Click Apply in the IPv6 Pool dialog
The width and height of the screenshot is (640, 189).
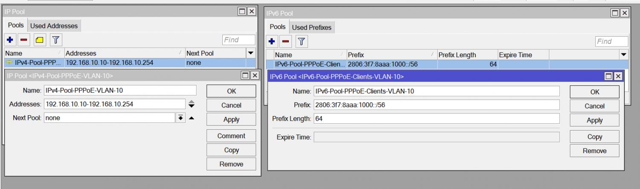(x=594, y=121)
